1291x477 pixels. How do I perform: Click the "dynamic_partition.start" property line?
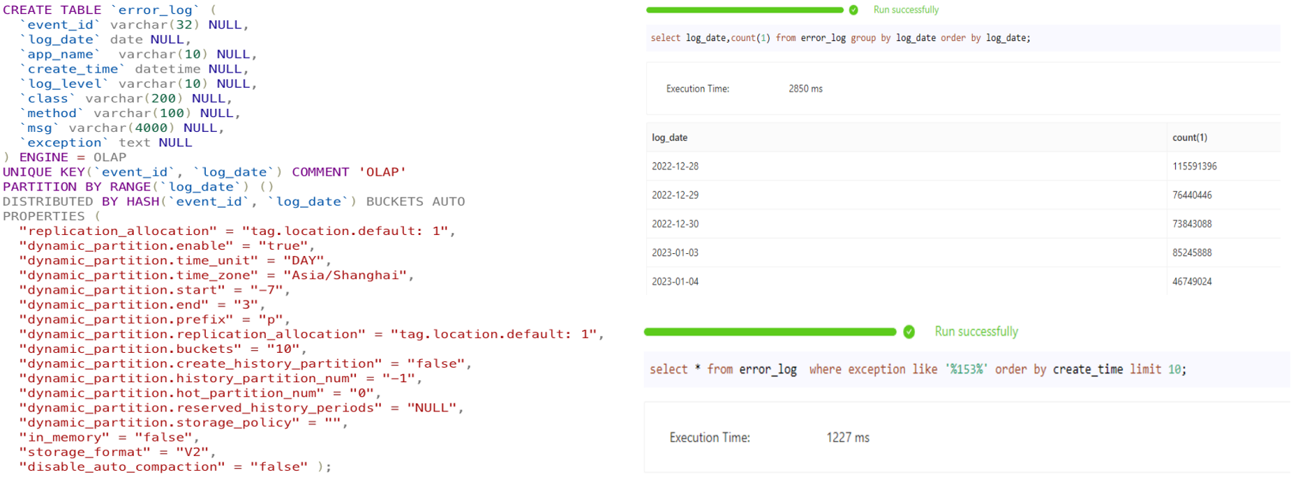(154, 289)
